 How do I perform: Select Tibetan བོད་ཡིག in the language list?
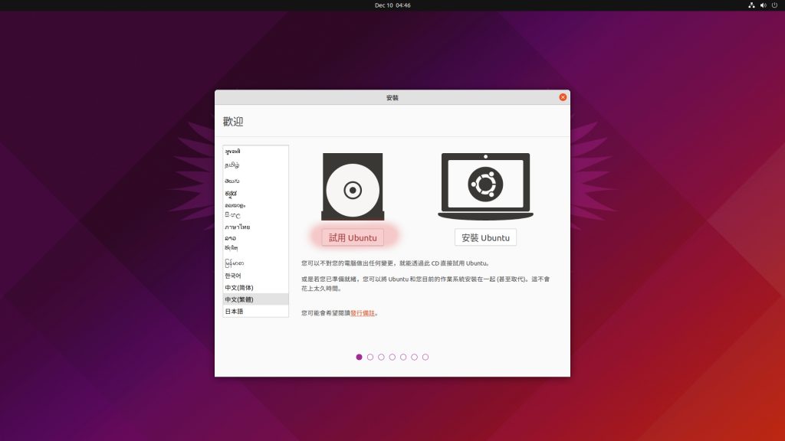(255, 248)
